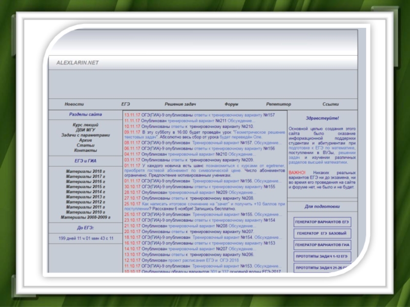Open the Контакты sidebar link
Viewport: 410px width, 307px height.
point(86,150)
